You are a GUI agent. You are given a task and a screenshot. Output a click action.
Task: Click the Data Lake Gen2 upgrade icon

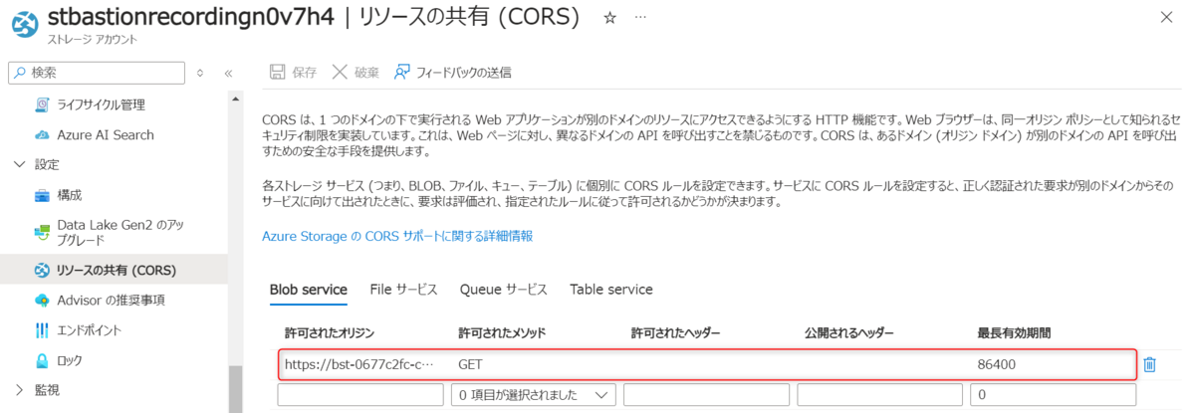(x=42, y=232)
